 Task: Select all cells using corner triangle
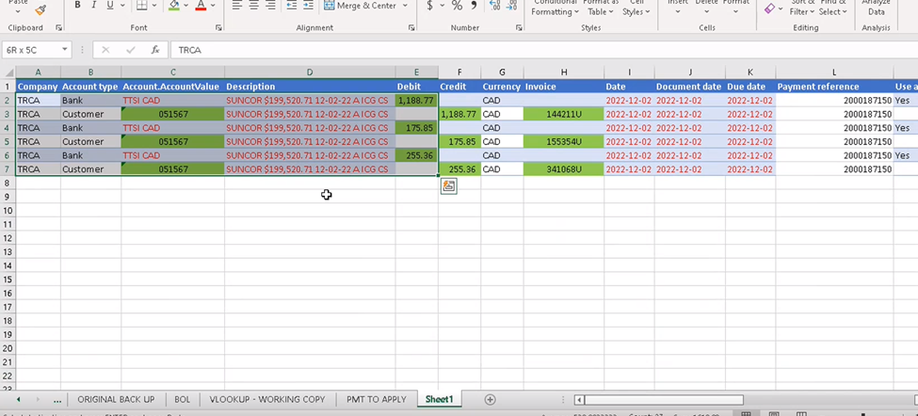(x=8, y=72)
